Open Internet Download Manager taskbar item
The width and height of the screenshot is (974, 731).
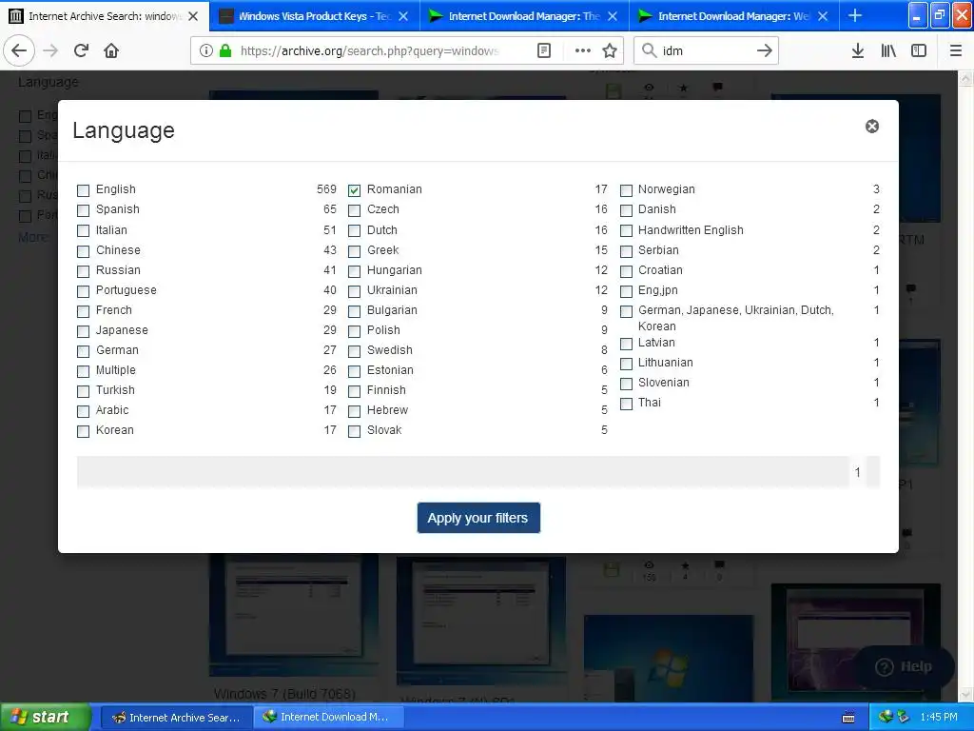[328, 718]
